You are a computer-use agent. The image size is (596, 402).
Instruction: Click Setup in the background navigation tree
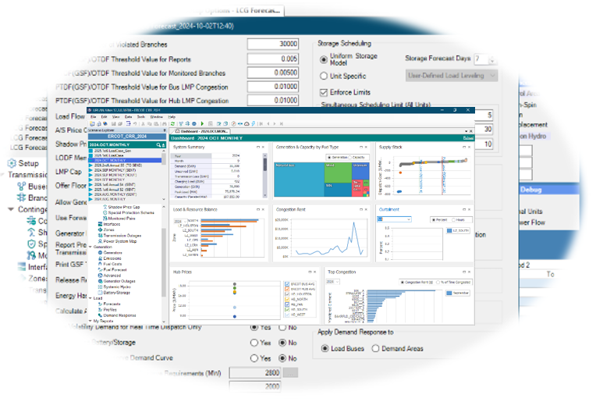pyautogui.click(x=29, y=163)
